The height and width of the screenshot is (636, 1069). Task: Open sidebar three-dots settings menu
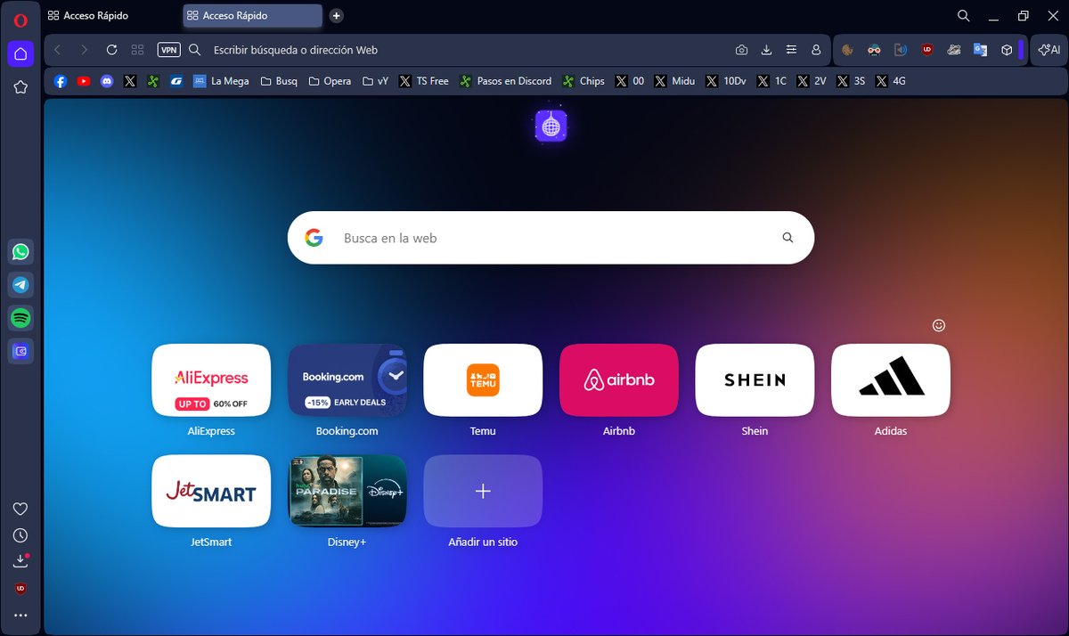20,616
